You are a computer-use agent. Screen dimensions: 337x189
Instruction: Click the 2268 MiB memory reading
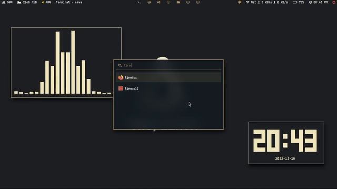[29, 2]
